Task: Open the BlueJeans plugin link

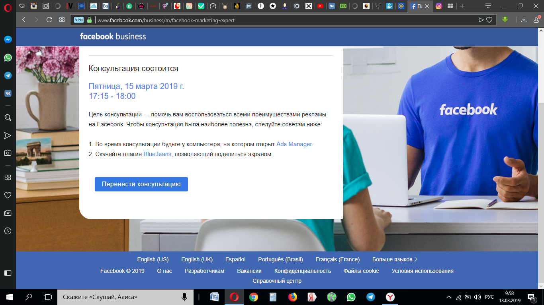Action: 157,154
